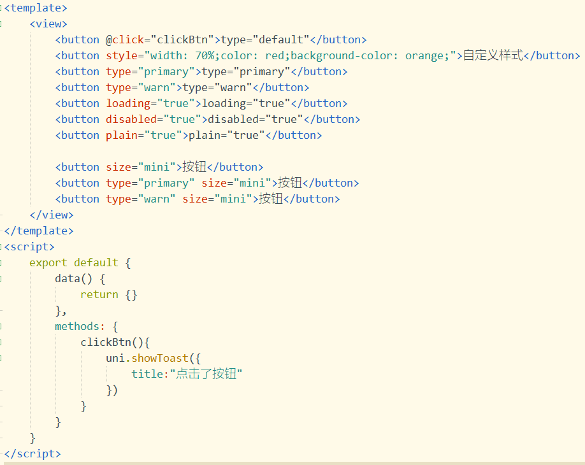Collapse the data() block fold marker
The image size is (585, 465).
click(x=1, y=278)
